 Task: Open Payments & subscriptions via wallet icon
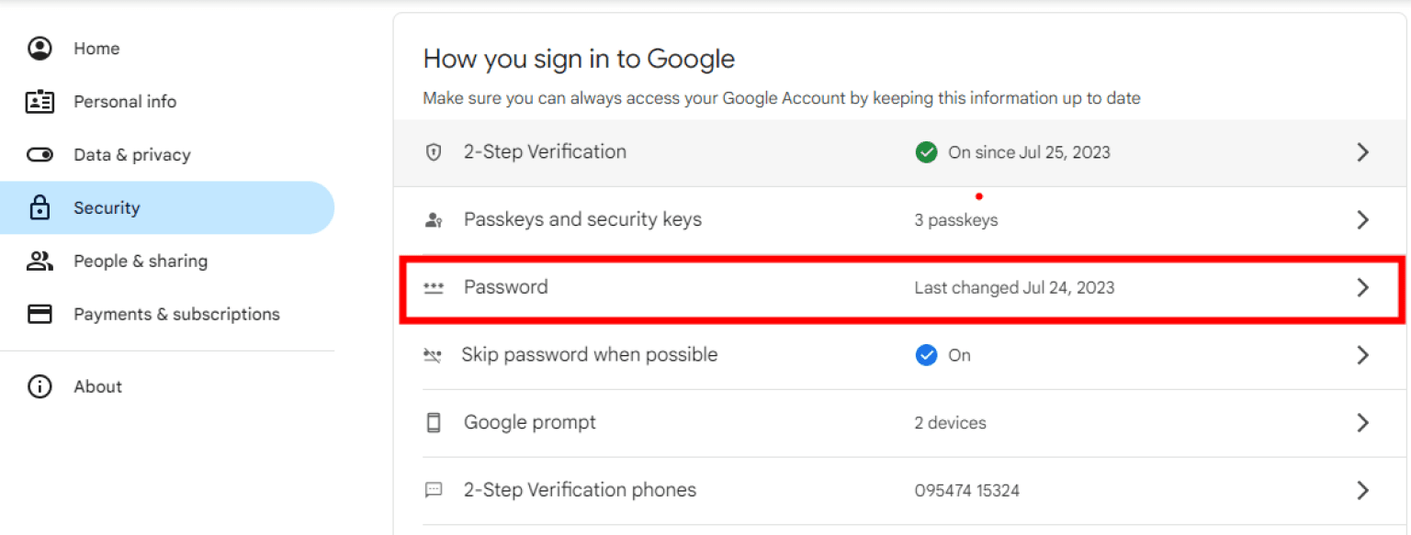click(40, 313)
